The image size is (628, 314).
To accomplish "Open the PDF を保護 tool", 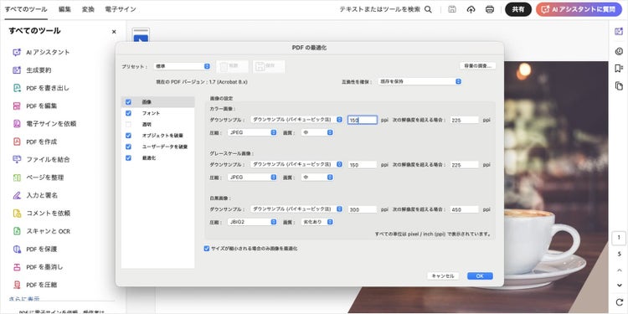I will pyautogui.click(x=35, y=250).
